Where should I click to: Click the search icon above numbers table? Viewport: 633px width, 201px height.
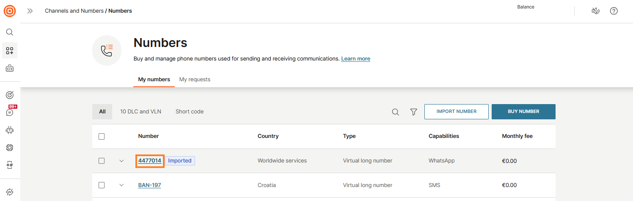395,112
